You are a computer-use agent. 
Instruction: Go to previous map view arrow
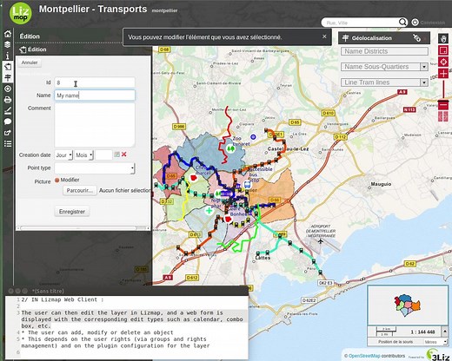tap(441, 116)
